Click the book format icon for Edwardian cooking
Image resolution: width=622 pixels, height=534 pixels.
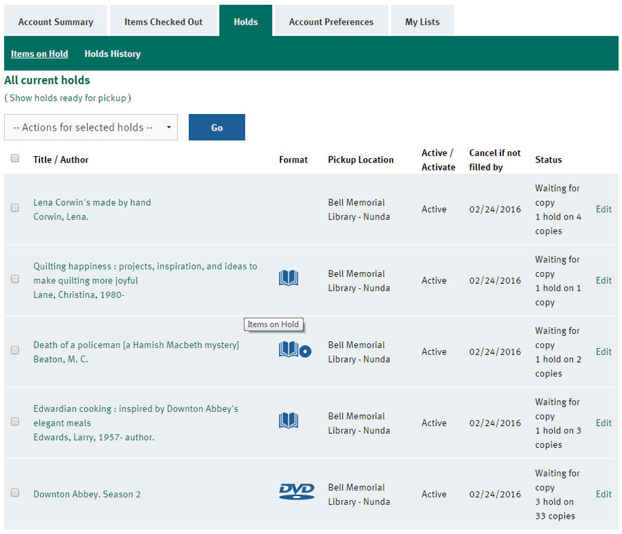[288, 420]
